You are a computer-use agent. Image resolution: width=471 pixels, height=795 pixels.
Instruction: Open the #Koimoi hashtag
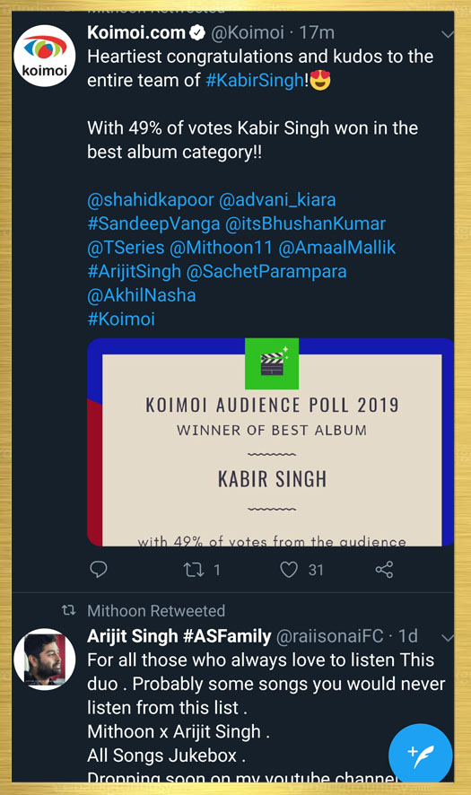point(121,319)
